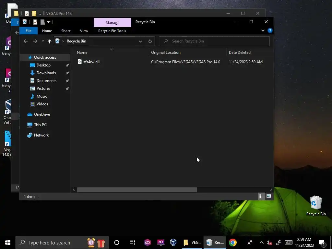Viewport: 332px width, 249px height.
Task: Select the sfs4rw.dll file
Action: 91,62
